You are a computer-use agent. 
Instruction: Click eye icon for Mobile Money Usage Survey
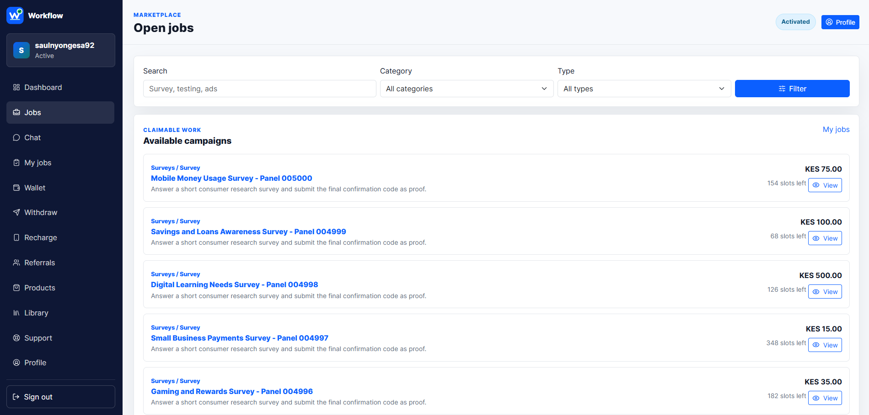pyautogui.click(x=816, y=185)
